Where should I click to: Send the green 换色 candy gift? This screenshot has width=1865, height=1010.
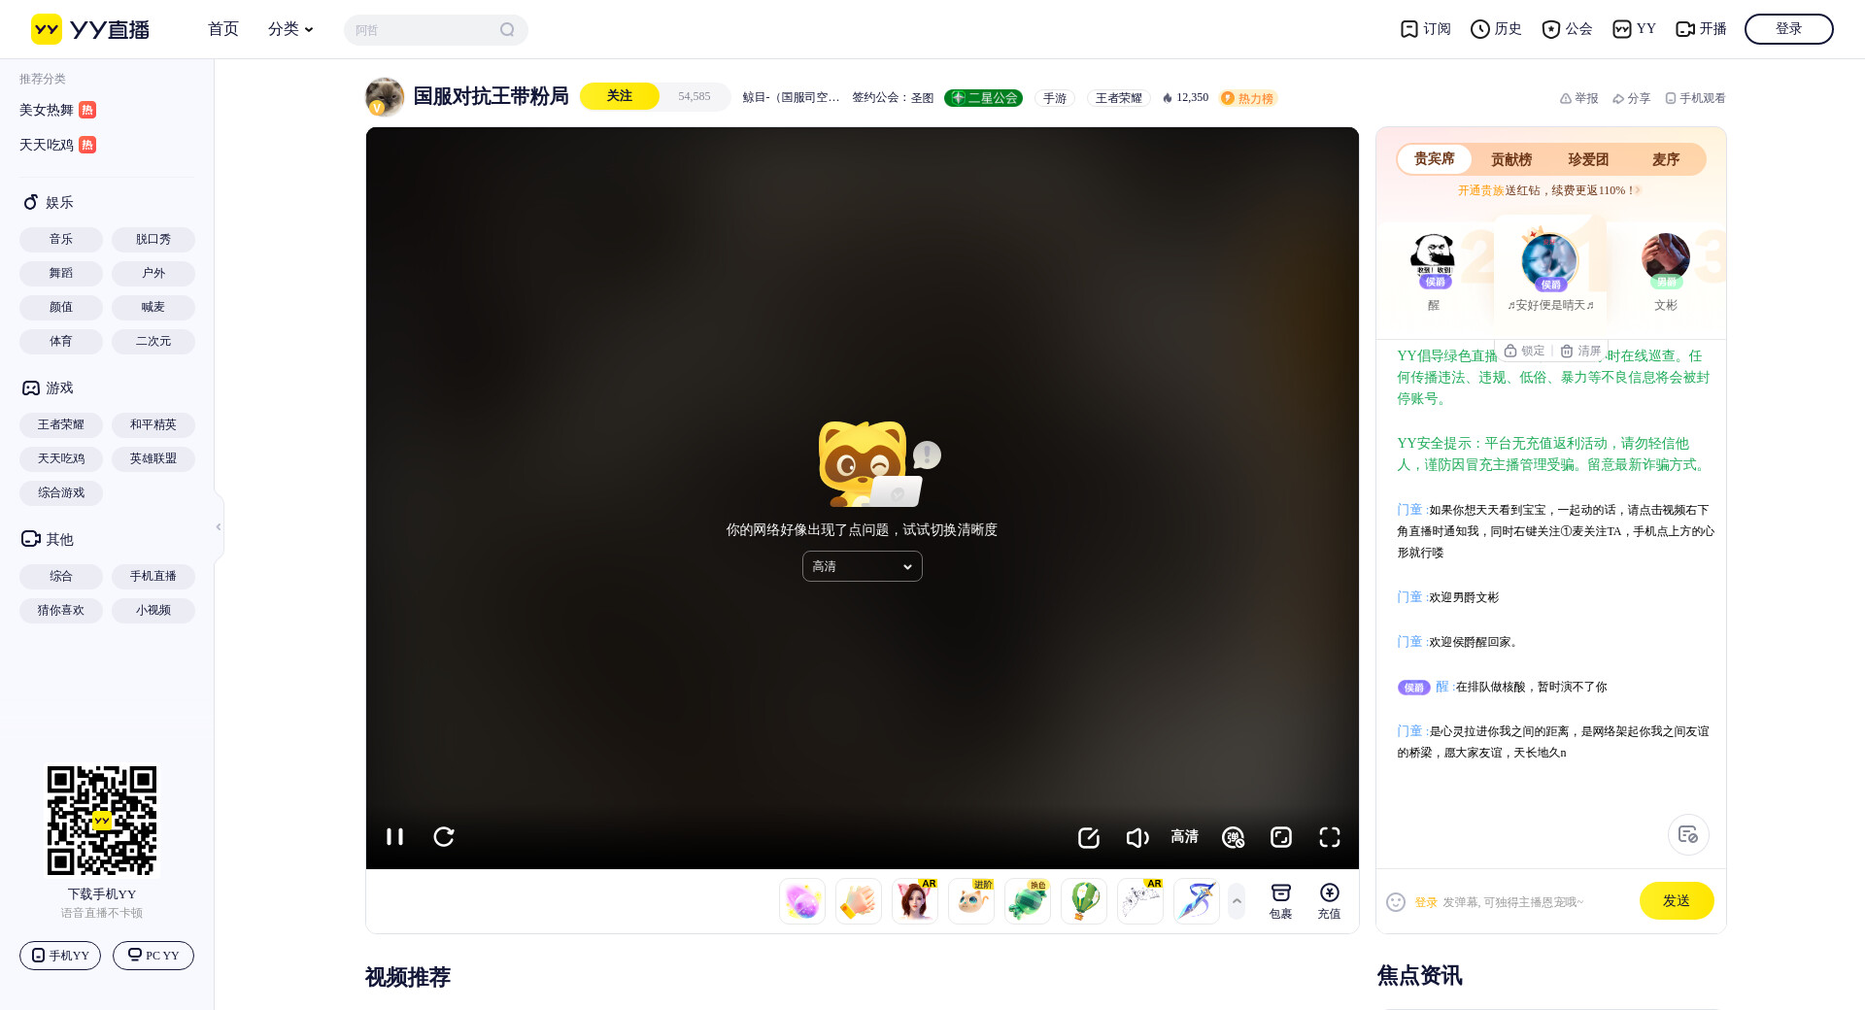1028,901
